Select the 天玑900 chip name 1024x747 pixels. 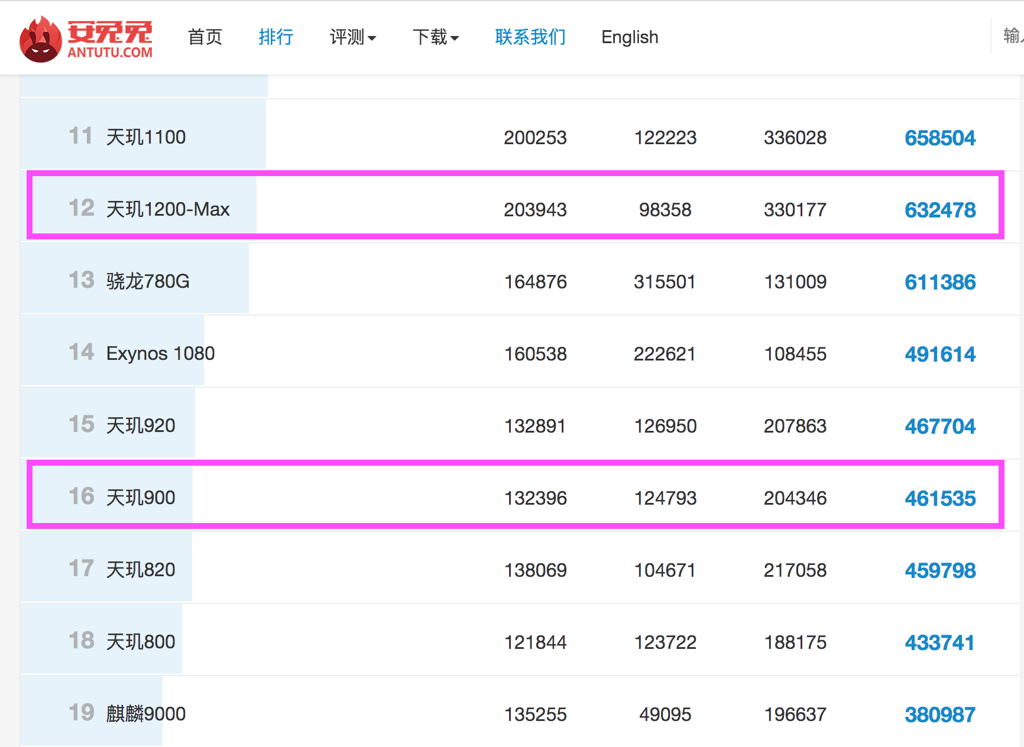point(141,498)
